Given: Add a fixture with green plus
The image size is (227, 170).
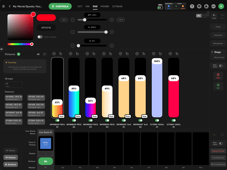Looking at the screenshot, I should click(x=19, y=54).
